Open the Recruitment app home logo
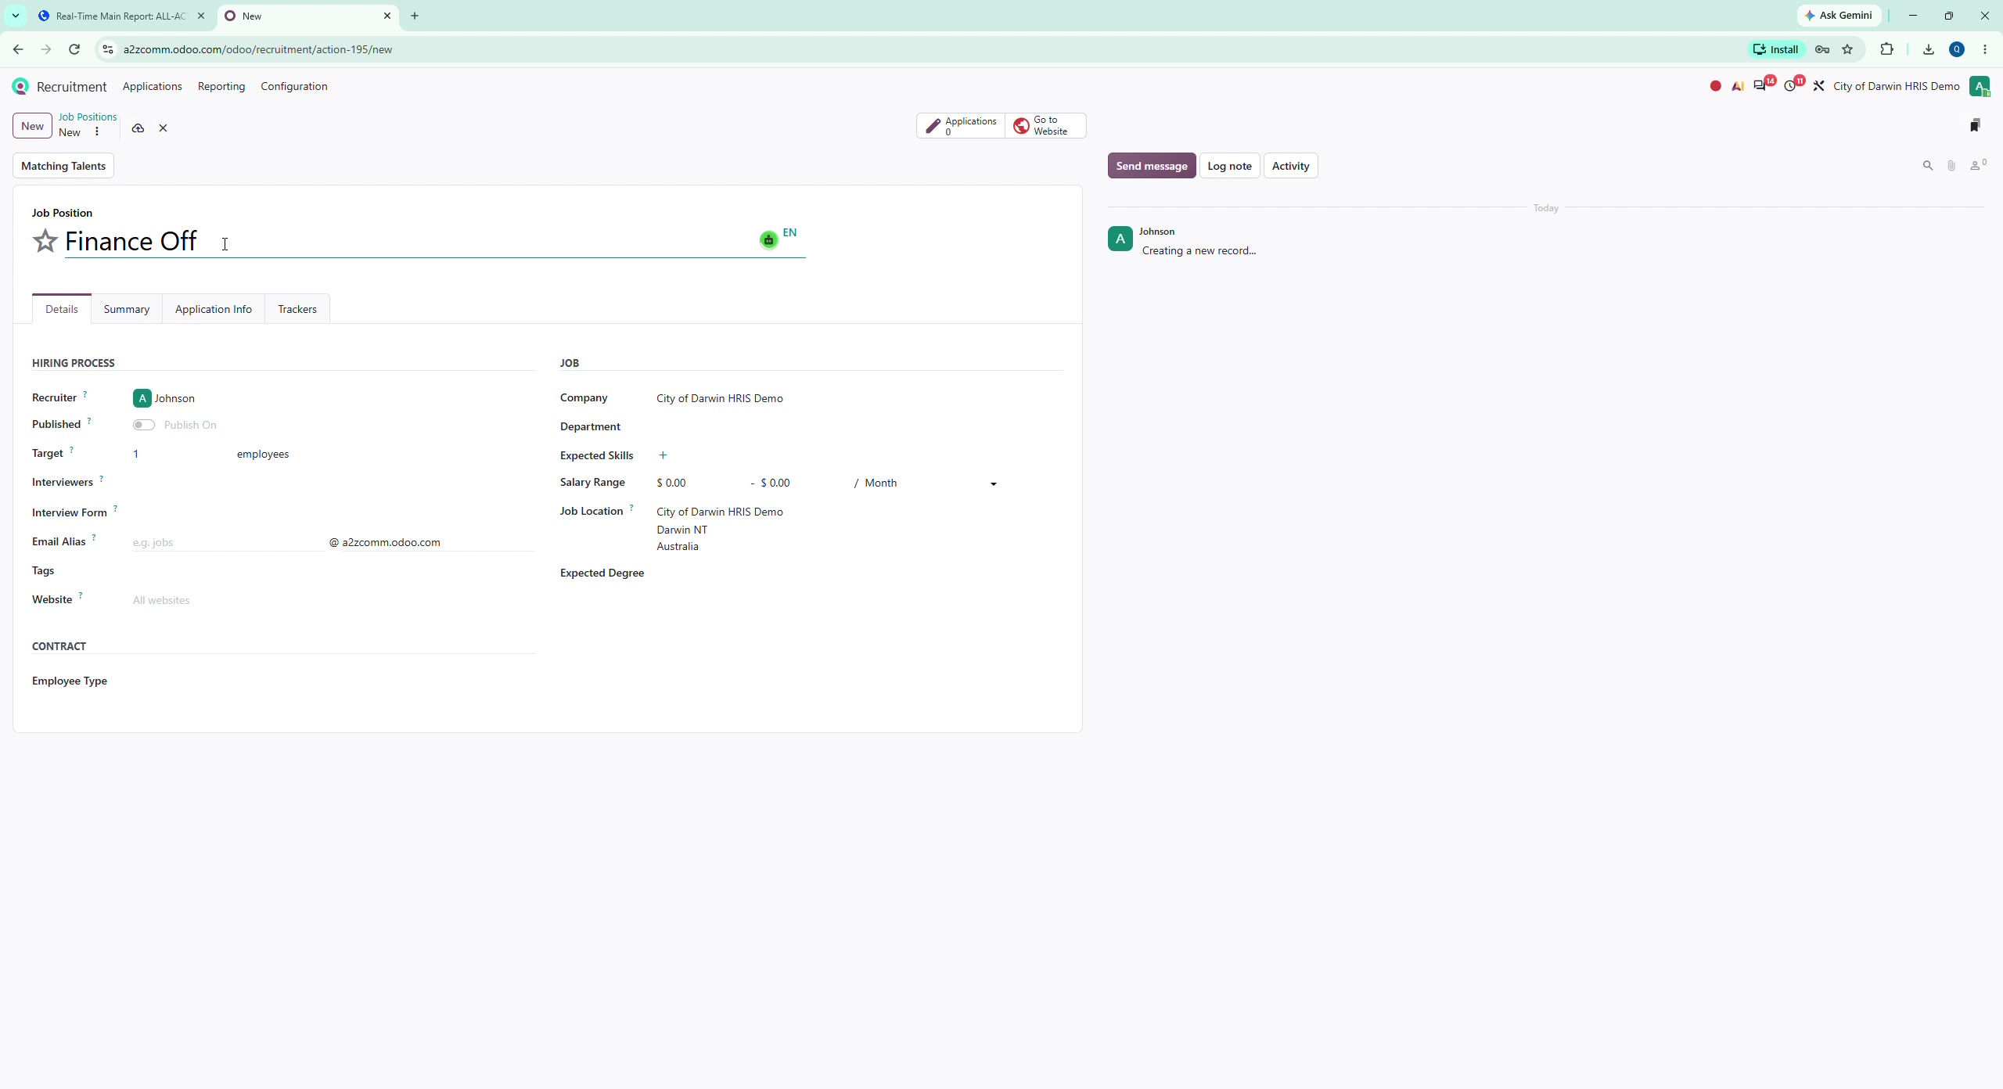 point(20,86)
